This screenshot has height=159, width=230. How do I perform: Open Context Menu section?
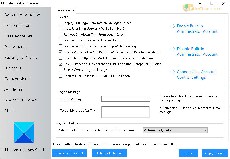pos(17,79)
